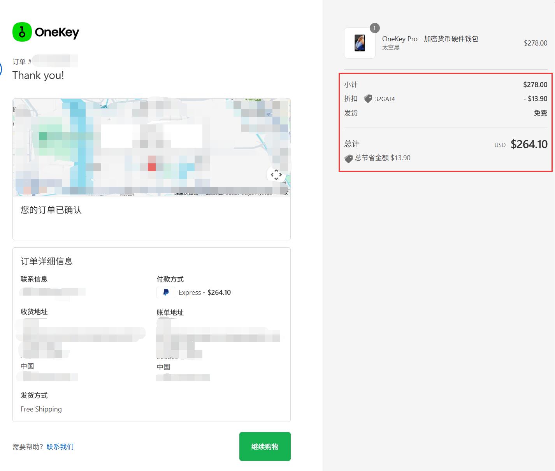Click the discount tag icon beside 32GAT4
555x471 pixels.
pyautogui.click(x=368, y=99)
